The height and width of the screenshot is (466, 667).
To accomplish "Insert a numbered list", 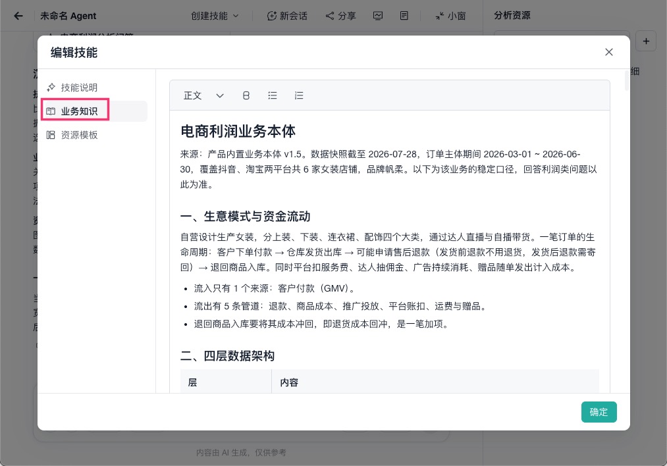I will [299, 95].
